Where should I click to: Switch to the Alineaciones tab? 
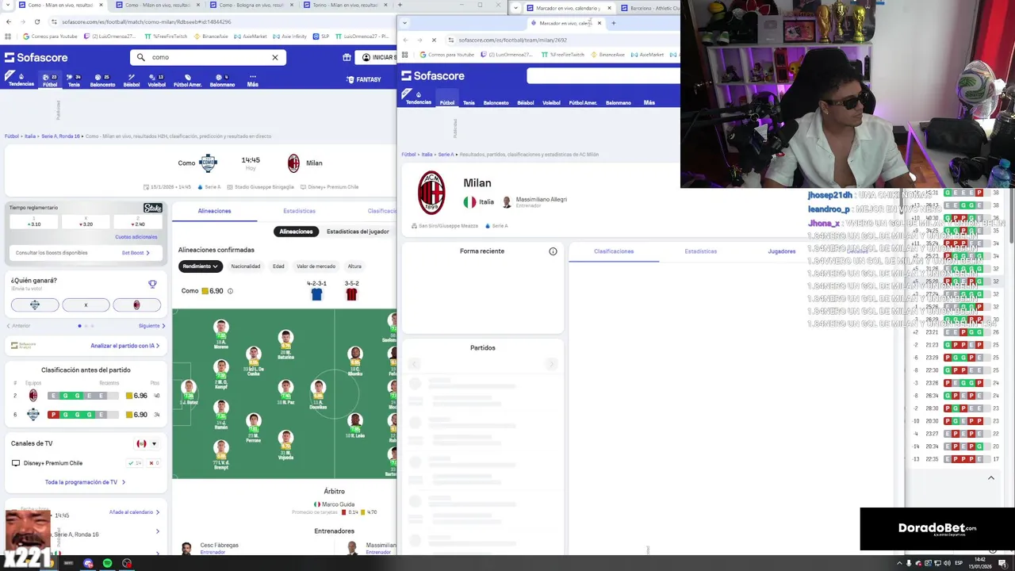(x=214, y=211)
